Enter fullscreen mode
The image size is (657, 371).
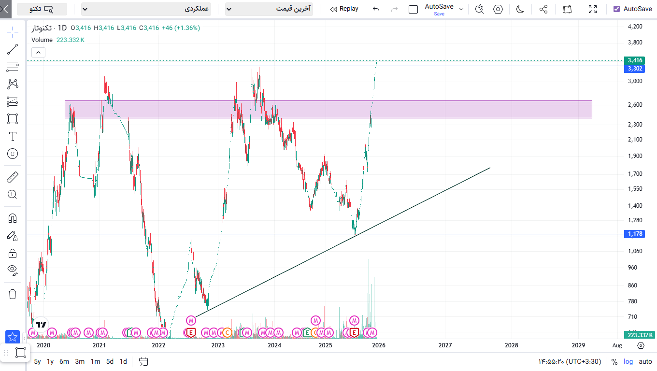pos(593,9)
